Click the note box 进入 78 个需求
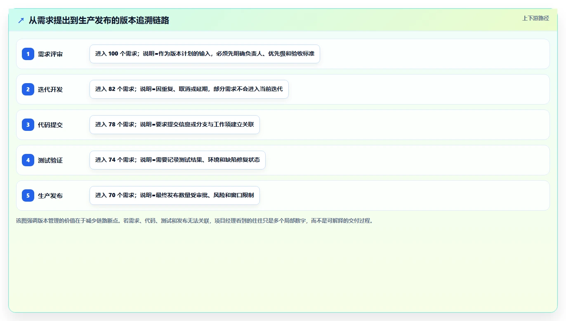Image resolution: width=566 pixels, height=321 pixels. 175,125
